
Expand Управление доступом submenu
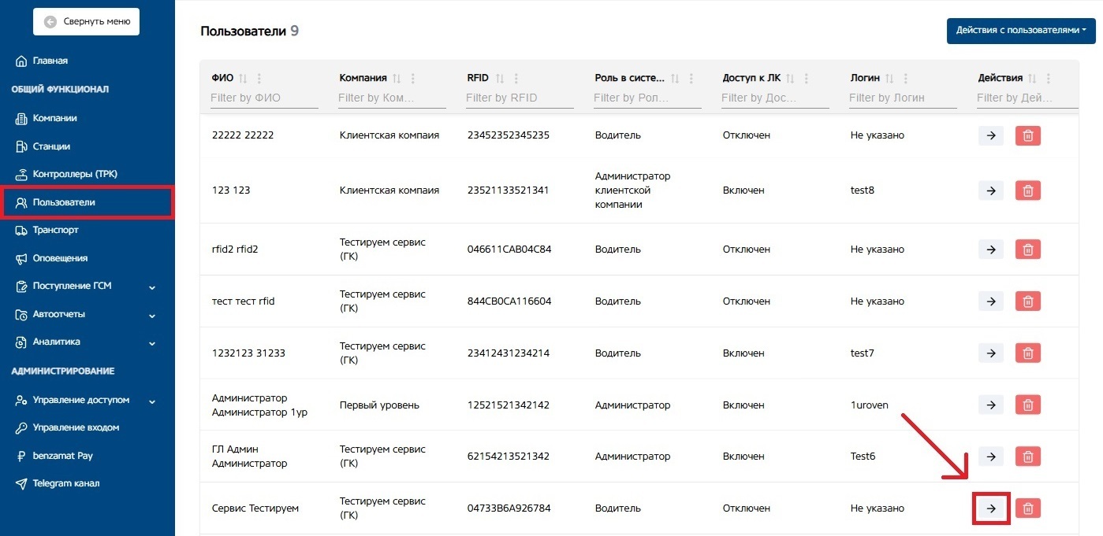tap(152, 401)
